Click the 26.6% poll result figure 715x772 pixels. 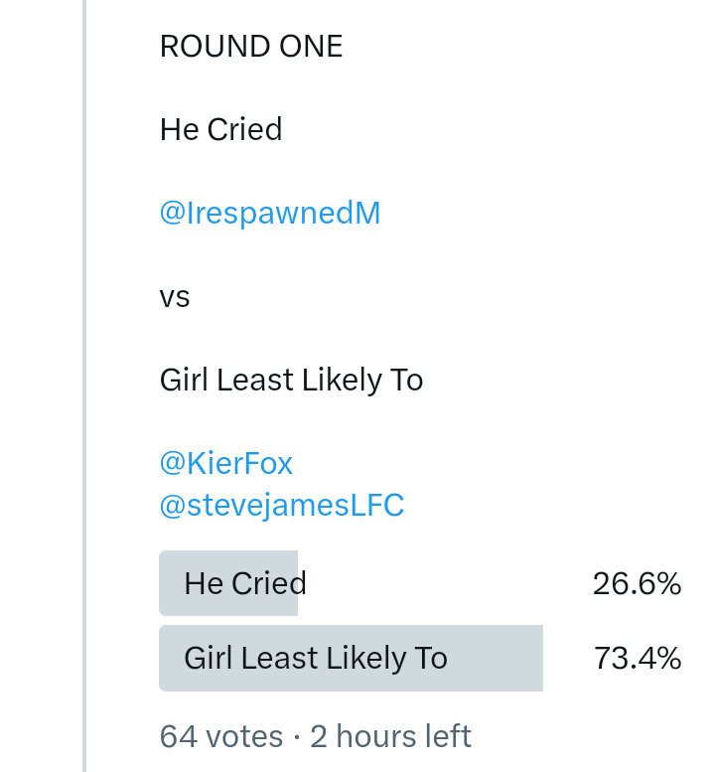pos(637,583)
